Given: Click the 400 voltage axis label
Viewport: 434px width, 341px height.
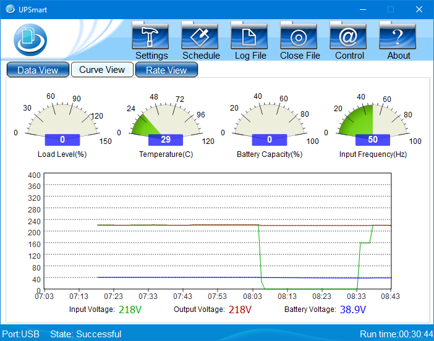Looking at the screenshot, I should pos(35,175).
